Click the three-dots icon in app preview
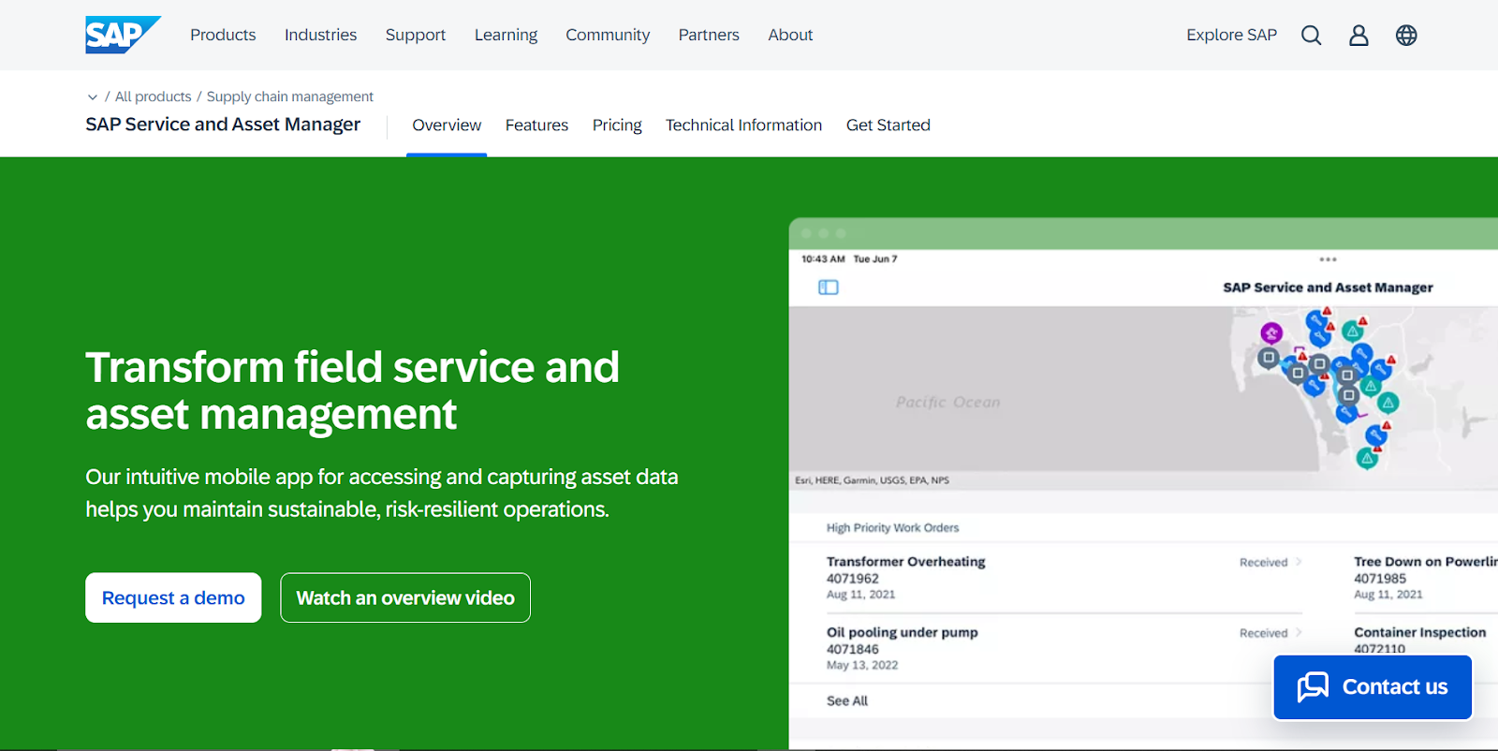1498x751 pixels. click(x=1328, y=259)
